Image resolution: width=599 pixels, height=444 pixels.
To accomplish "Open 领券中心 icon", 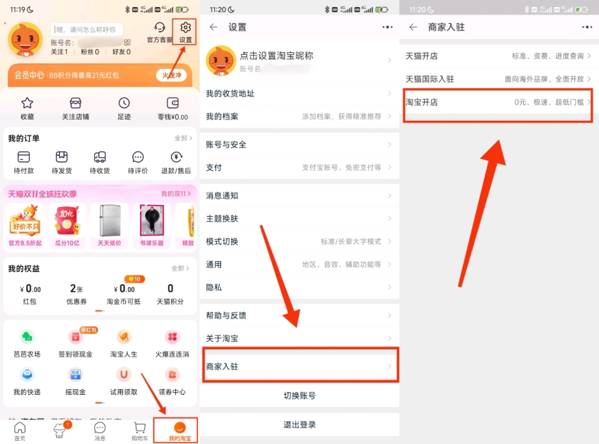I will click(x=173, y=374).
